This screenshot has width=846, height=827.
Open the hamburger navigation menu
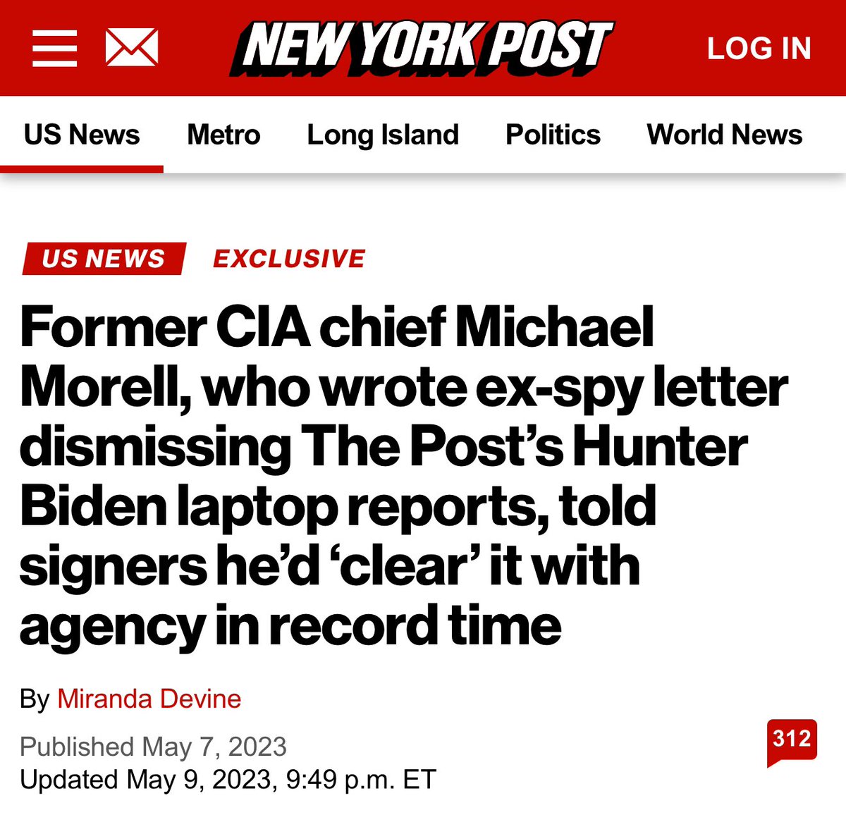pos(54,48)
